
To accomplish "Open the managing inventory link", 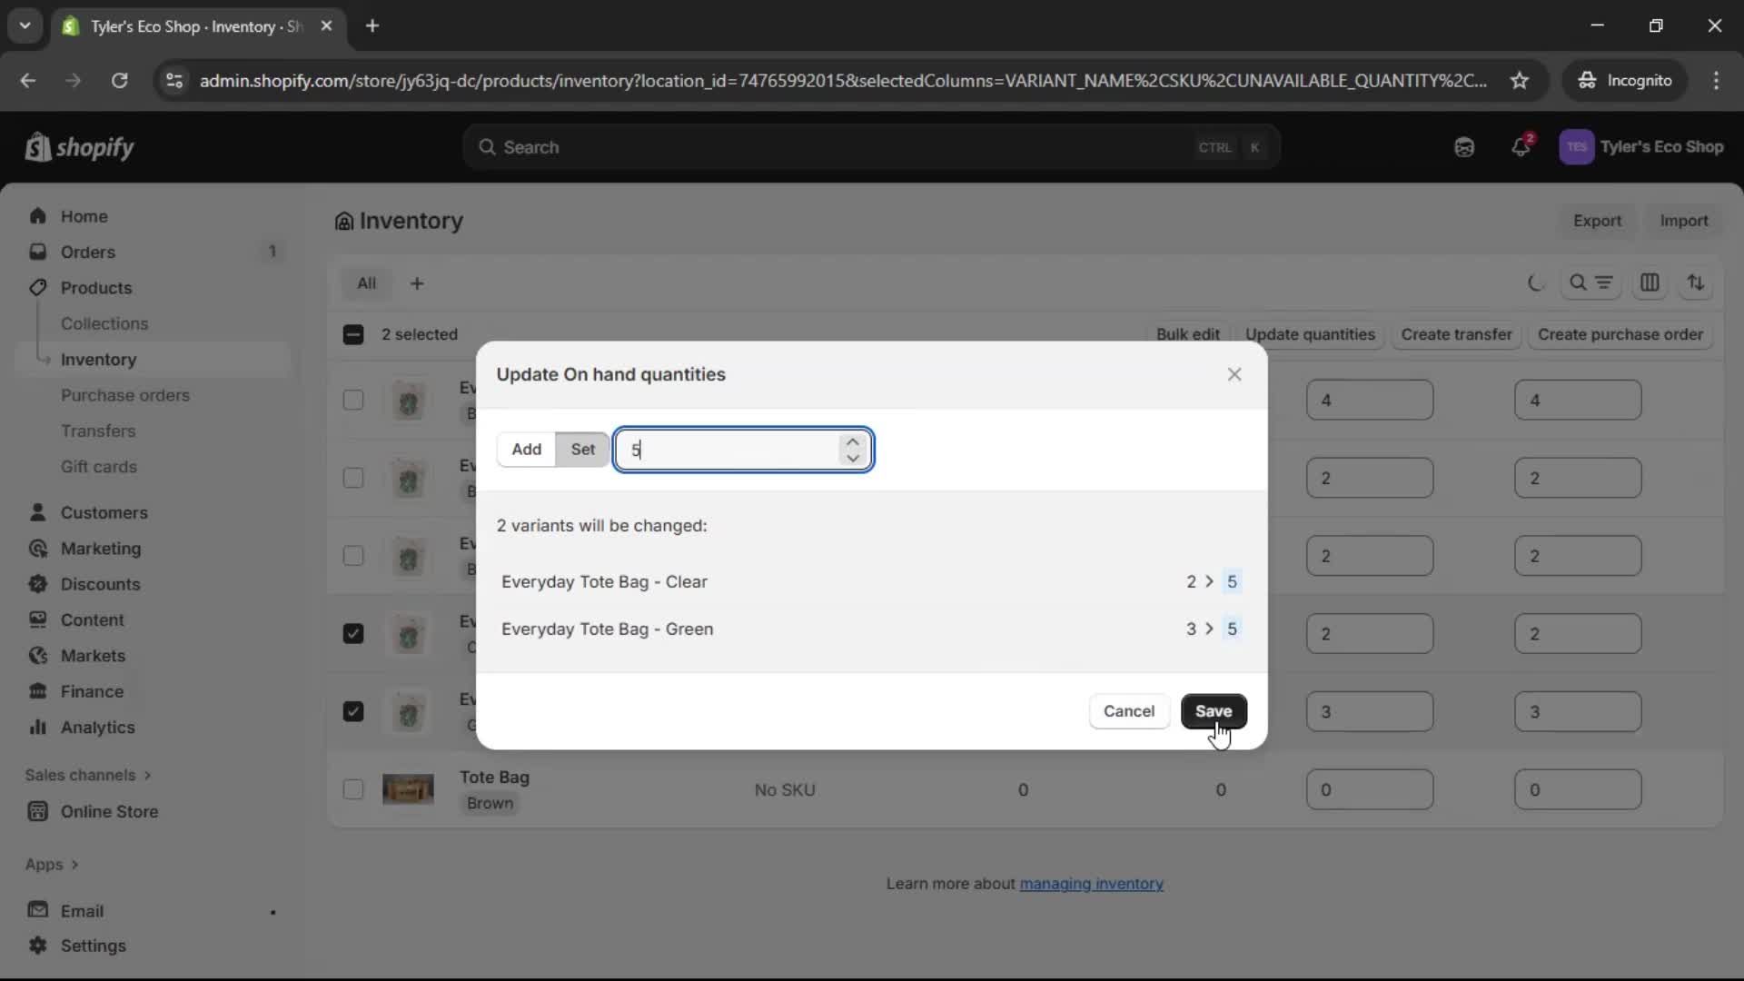I will pyautogui.click(x=1092, y=883).
